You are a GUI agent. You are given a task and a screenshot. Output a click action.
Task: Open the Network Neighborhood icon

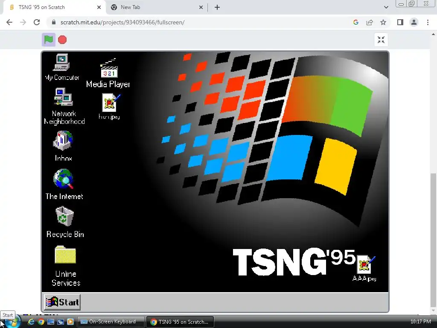[x=64, y=106]
